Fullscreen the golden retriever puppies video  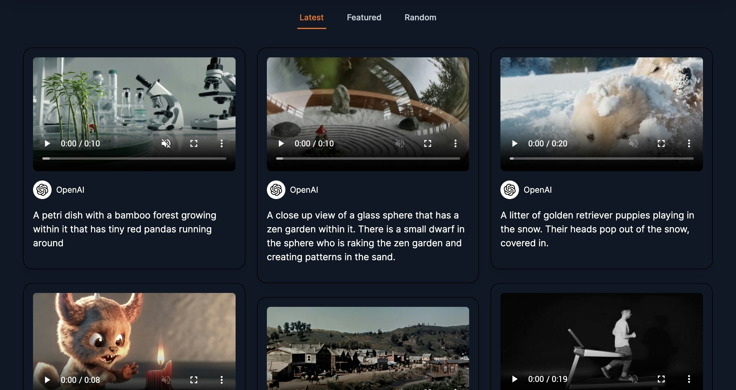coord(661,143)
